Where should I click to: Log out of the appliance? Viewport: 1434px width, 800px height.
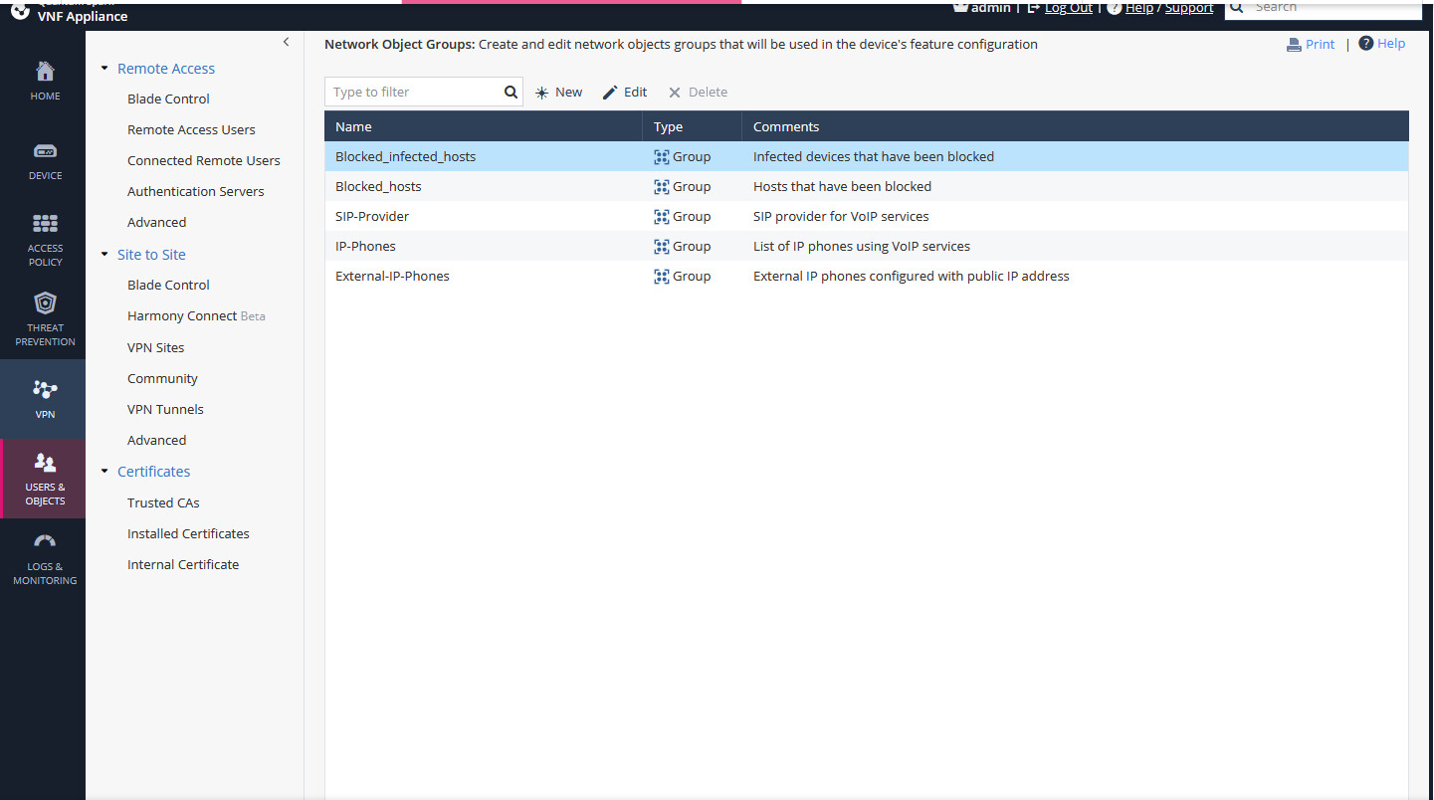[x=1068, y=8]
